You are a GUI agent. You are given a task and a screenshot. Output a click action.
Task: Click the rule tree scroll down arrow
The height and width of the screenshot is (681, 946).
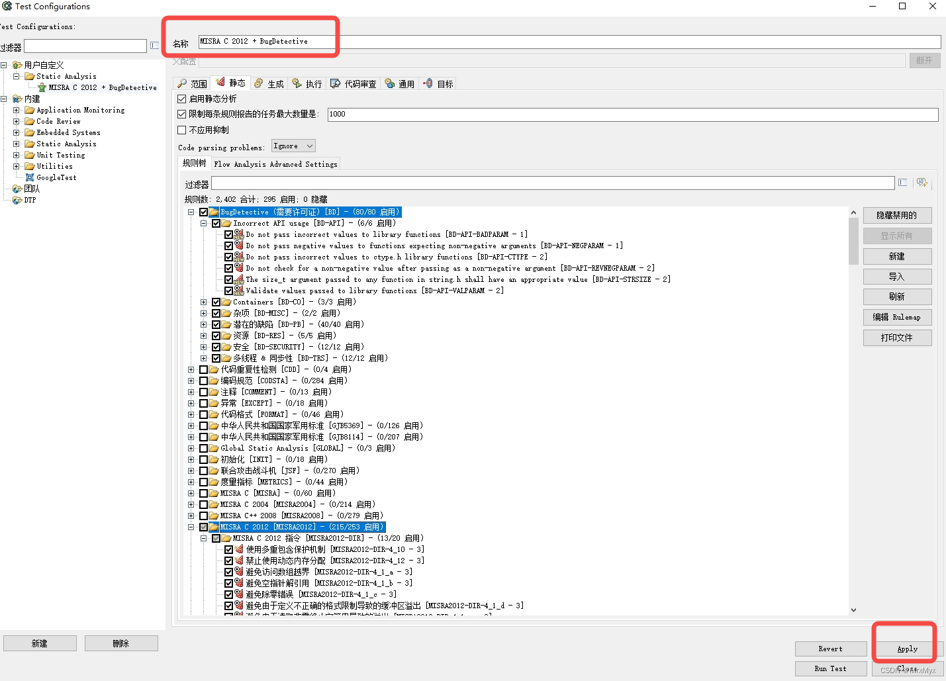pyautogui.click(x=853, y=610)
